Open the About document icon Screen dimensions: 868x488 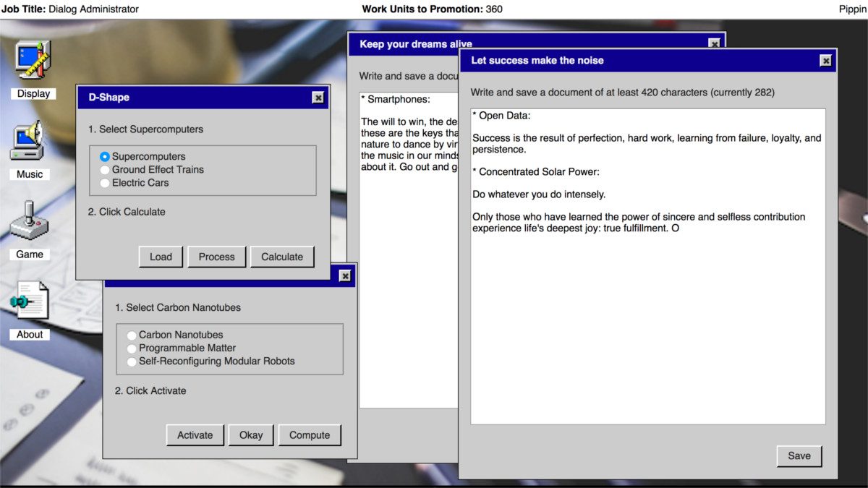[x=30, y=312]
